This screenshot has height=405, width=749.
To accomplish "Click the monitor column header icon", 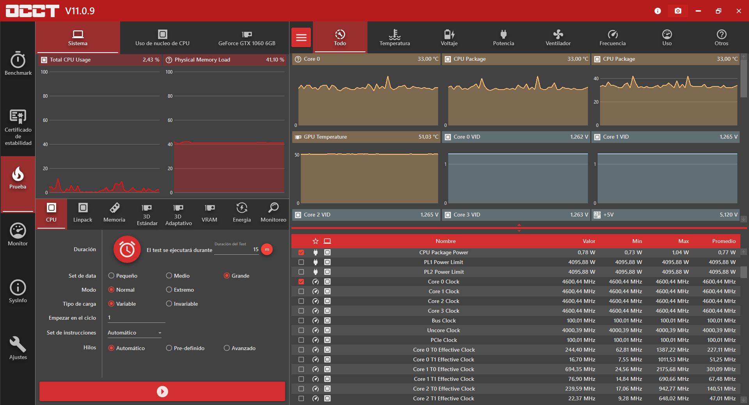I will tap(327, 241).
